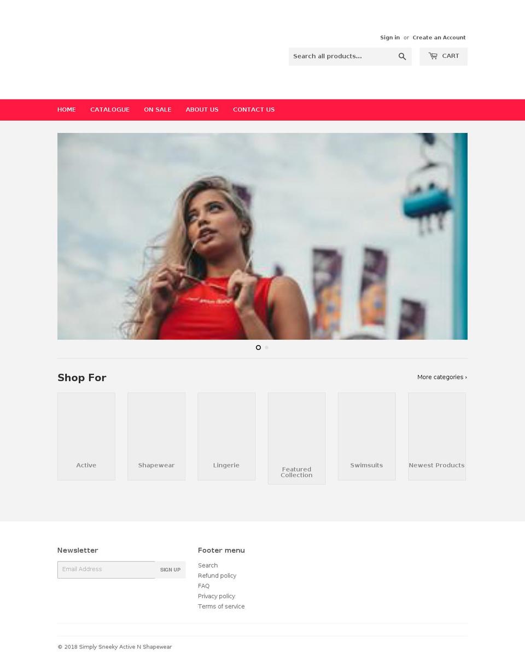This screenshot has height=654, width=525.
Task: Open the Create an Account link
Action: point(439,38)
